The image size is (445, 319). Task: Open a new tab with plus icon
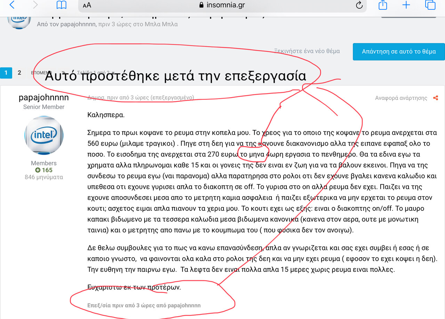click(x=406, y=5)
